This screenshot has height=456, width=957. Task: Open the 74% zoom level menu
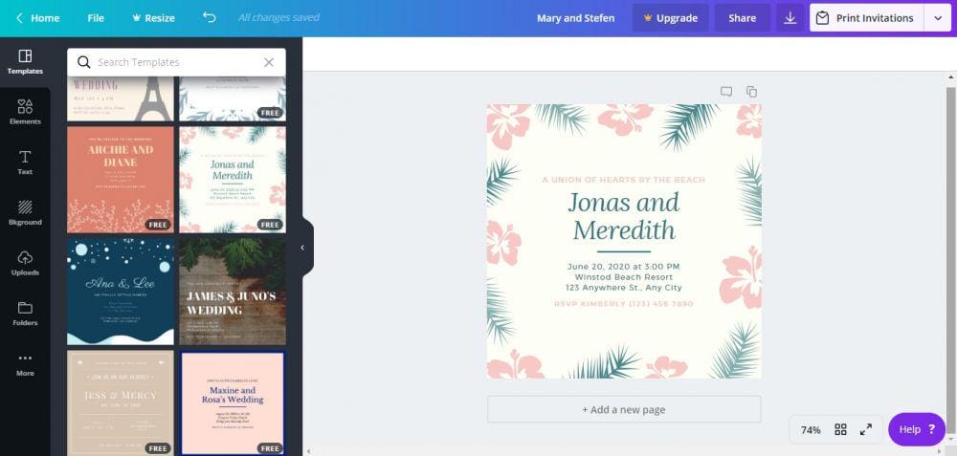point(811,430)
